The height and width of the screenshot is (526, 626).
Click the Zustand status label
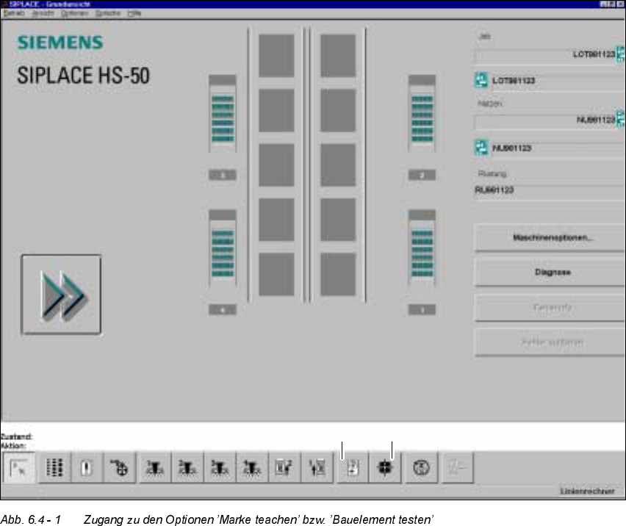16,436
